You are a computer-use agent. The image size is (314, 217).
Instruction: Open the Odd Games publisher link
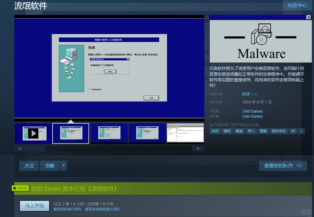(253, 116)
